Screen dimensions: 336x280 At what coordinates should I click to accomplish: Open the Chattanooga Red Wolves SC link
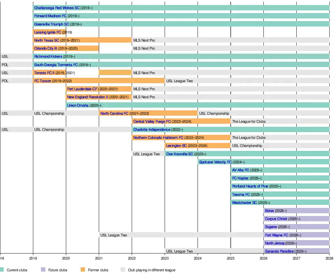coord(56,8)
